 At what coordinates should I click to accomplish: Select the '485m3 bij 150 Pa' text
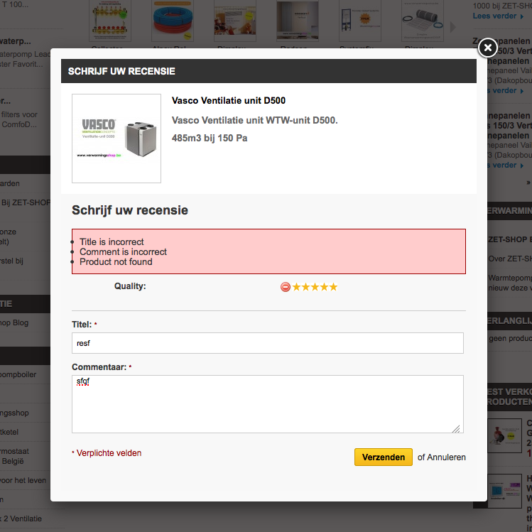(210, 138)
